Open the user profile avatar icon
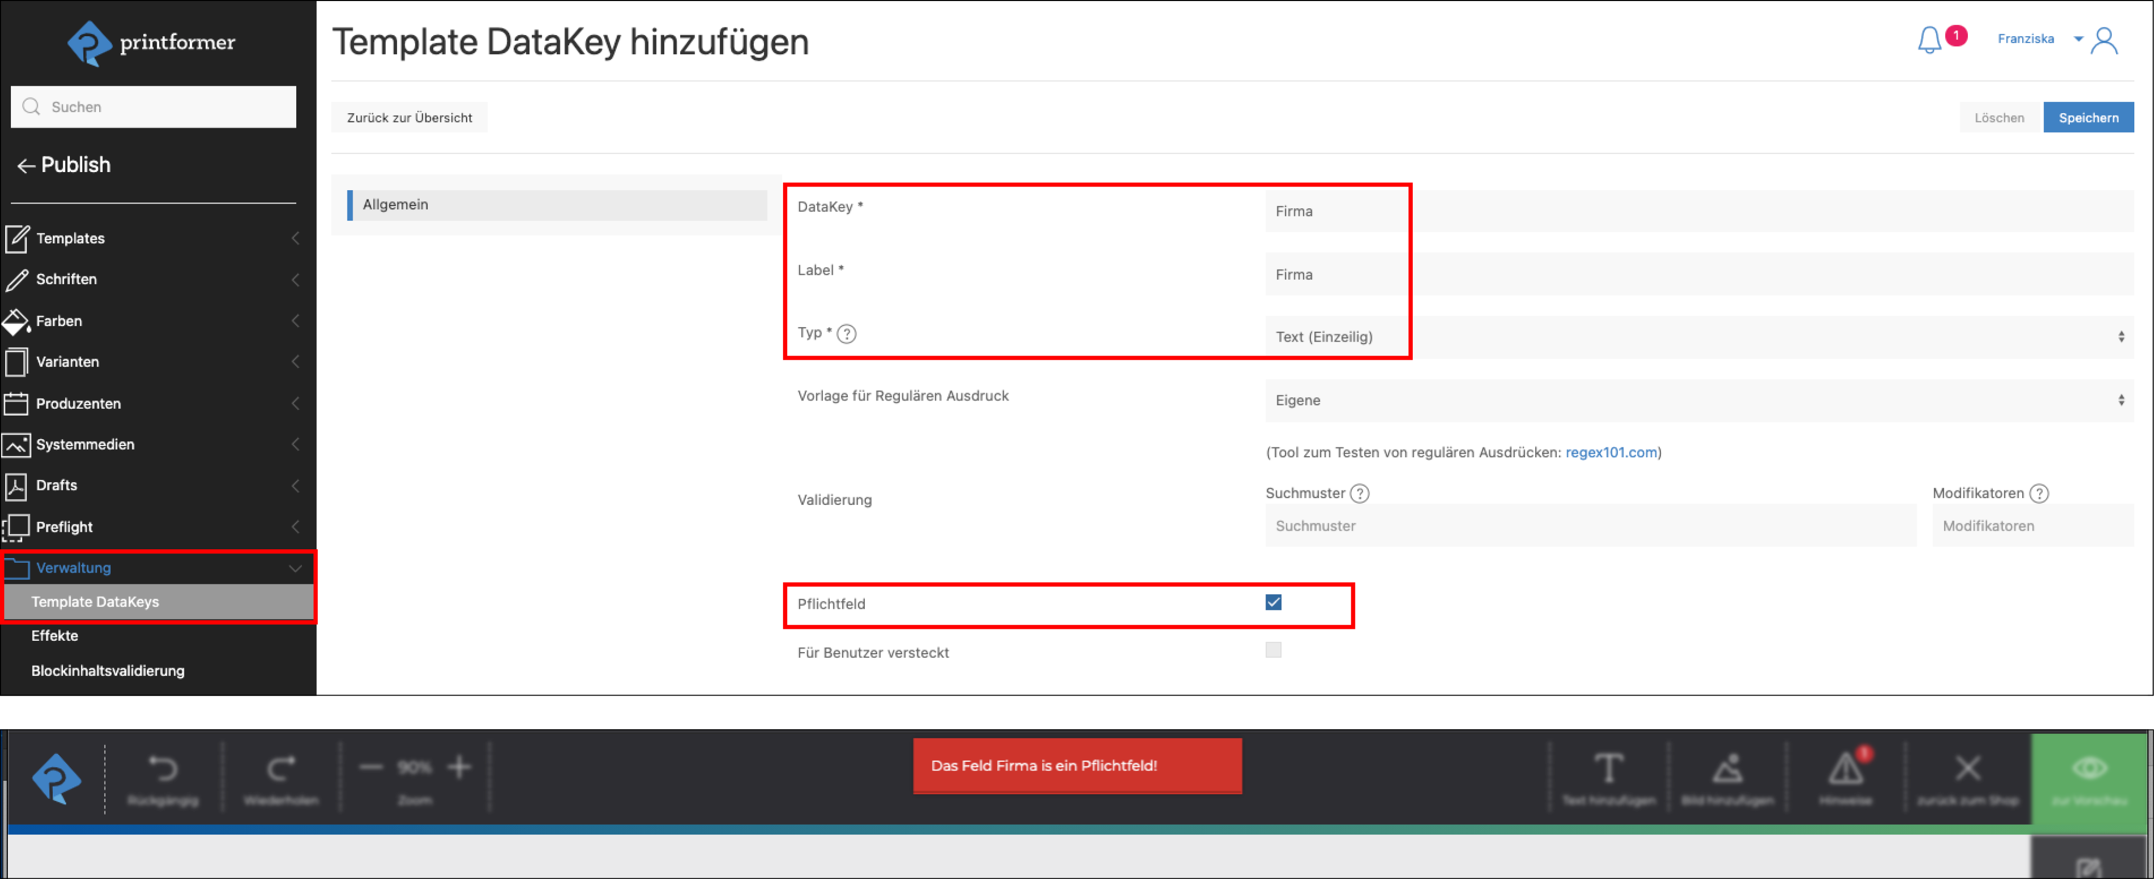 pyautogui.click(x=2104, y=39)
